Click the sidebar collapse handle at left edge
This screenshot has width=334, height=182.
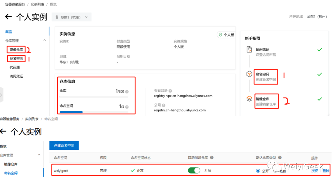coord(1,95)
